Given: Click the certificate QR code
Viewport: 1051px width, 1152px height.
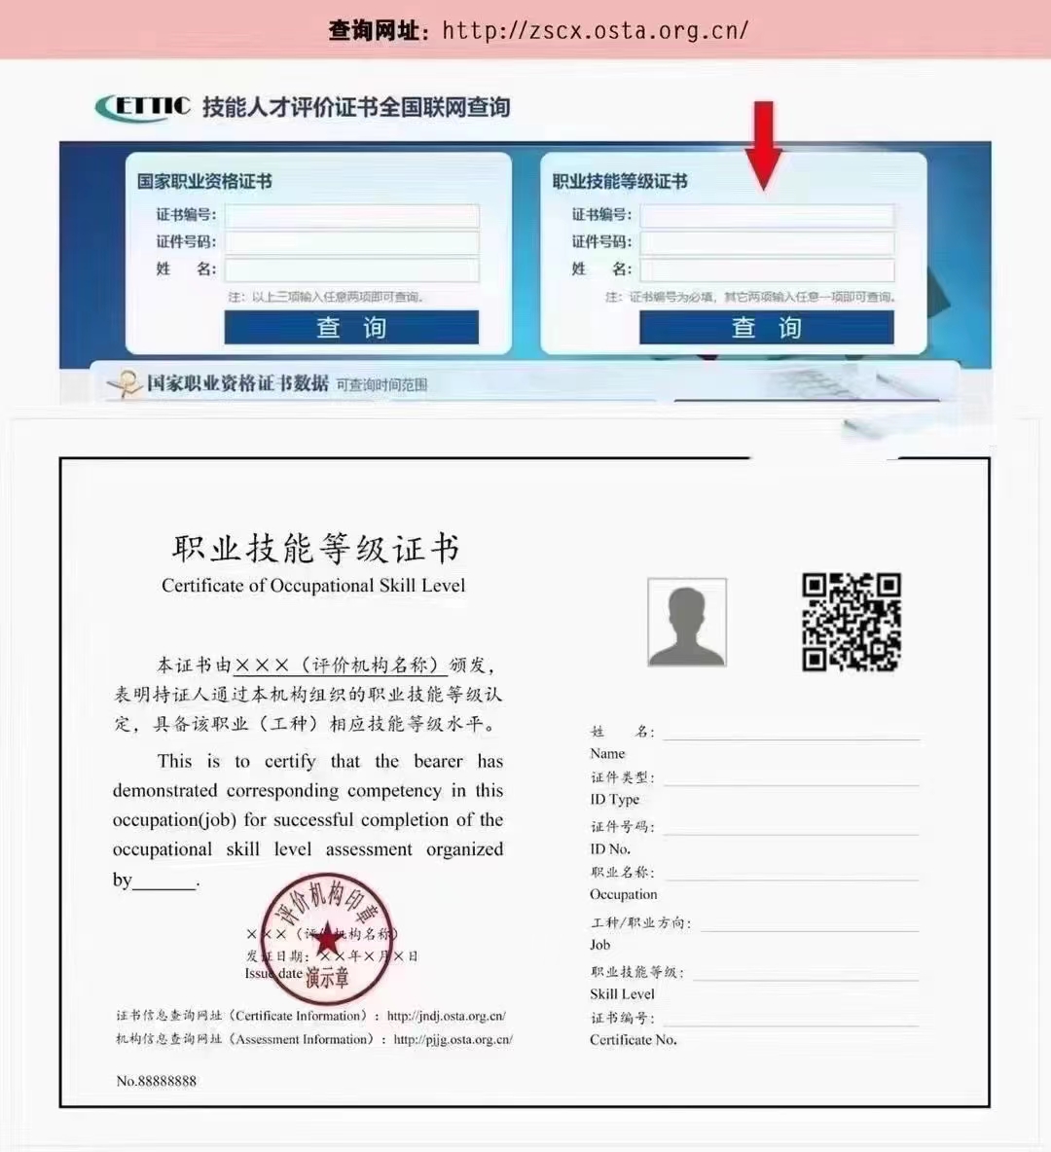Looking at the screenshot, I should (851, 622).
